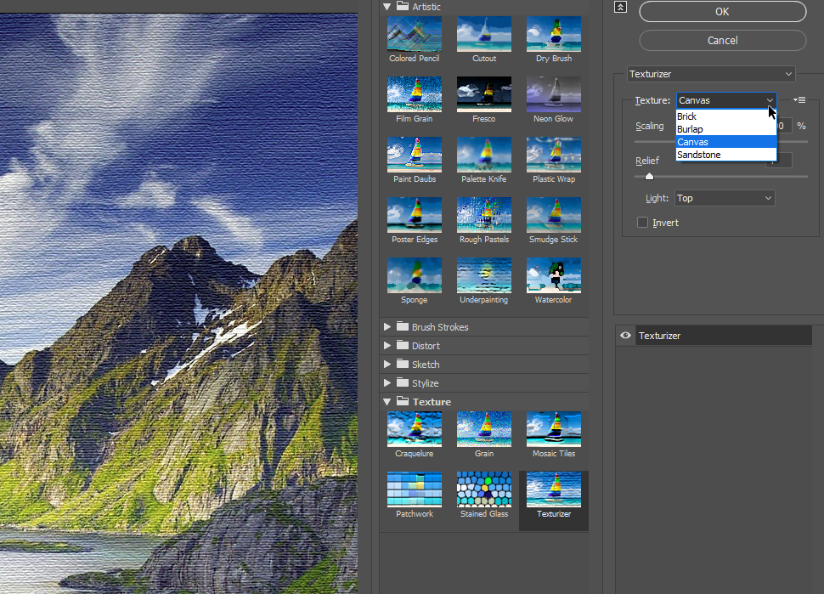Open the Light direction dropdown
This screenshot has width=824, height=594.
pyautogui.click(x=725, y=197)
